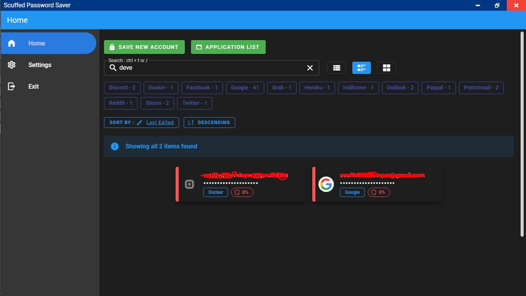This screenshot has width=526, height=296.
Task: Click the sort order arrow icon
Action: (x=191, y=123)
